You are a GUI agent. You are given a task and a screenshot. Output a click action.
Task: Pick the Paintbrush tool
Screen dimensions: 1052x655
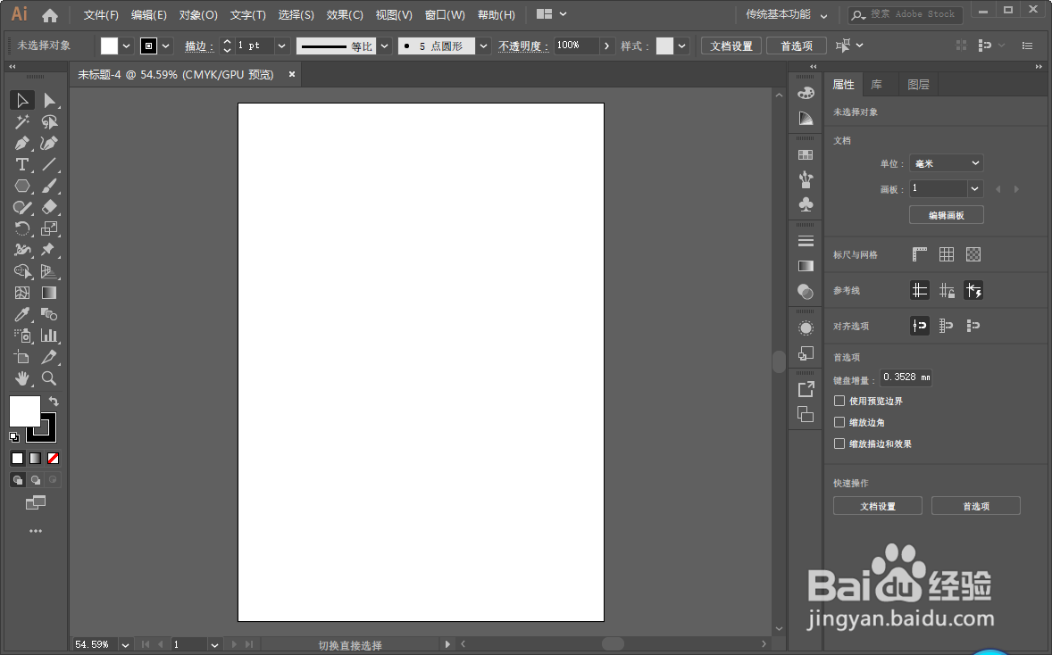point(49,187)
